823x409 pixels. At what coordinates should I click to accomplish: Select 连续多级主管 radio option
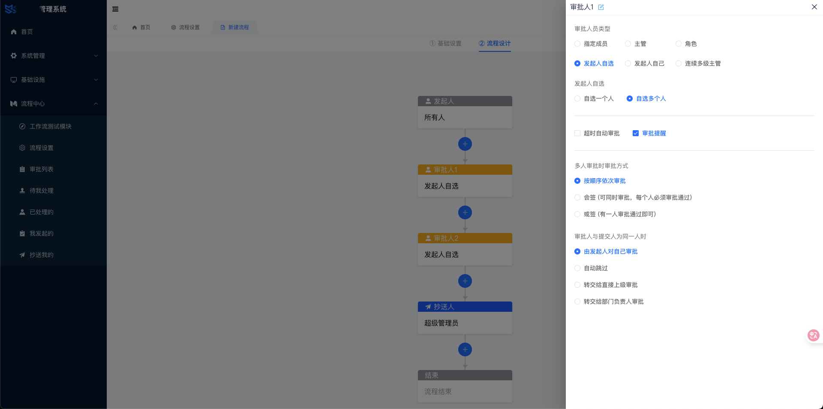[679, 63]
